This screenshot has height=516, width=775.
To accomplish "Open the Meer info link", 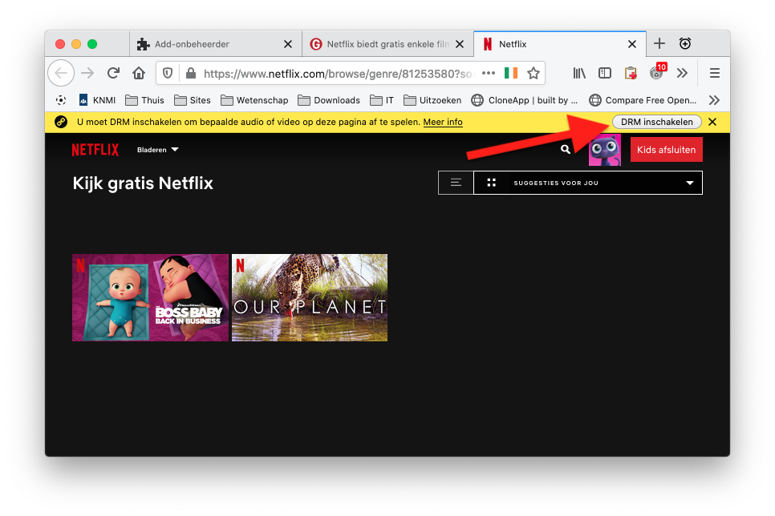I will [x=443, y=122].
